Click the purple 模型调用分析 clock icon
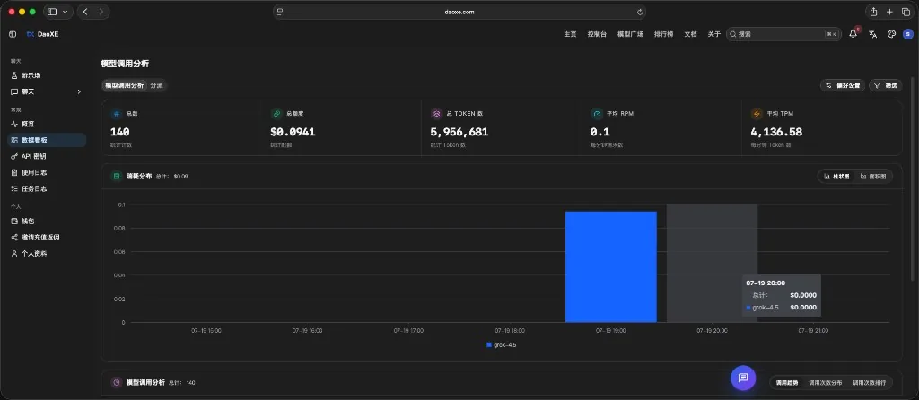The width and height of the screenshot is (919, 400). tap(117, 382)
